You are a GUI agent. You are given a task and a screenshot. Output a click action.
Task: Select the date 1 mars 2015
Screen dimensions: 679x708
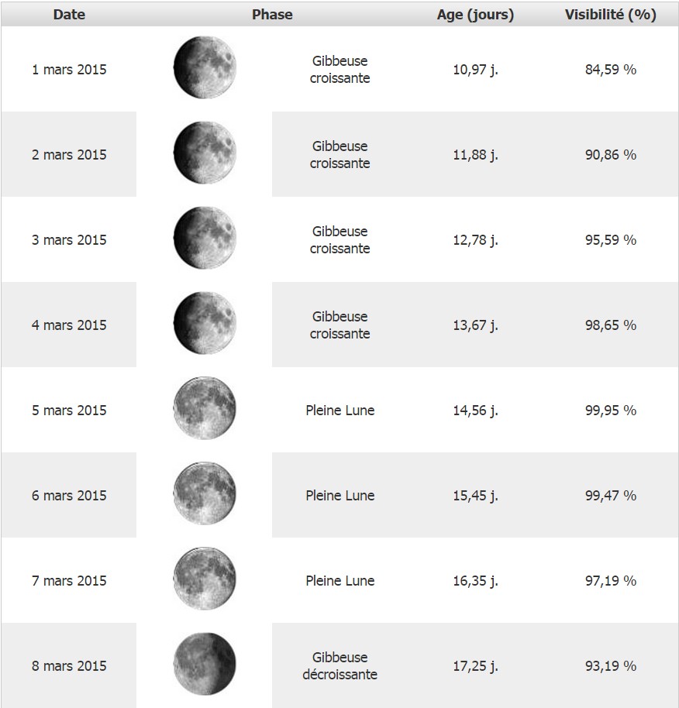point(69,70)
